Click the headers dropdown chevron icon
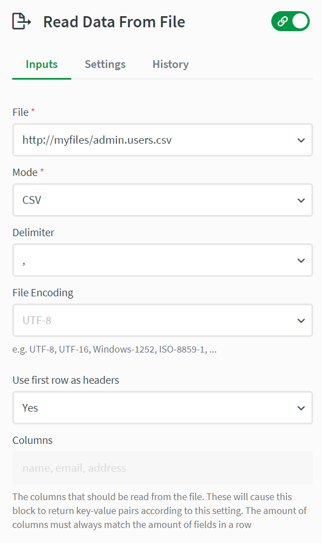The image size is (322, 543). click(301, 408)
